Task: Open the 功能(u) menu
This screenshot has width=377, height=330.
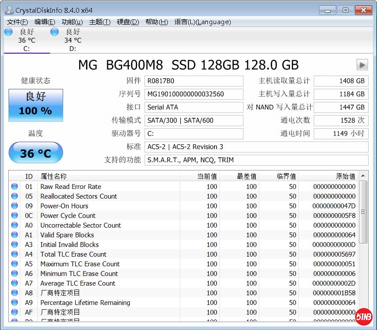Action: [72, 22]
